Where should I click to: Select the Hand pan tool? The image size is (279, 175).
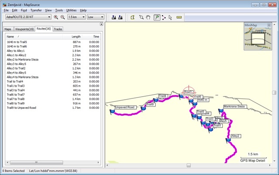[x=148, y=17]
